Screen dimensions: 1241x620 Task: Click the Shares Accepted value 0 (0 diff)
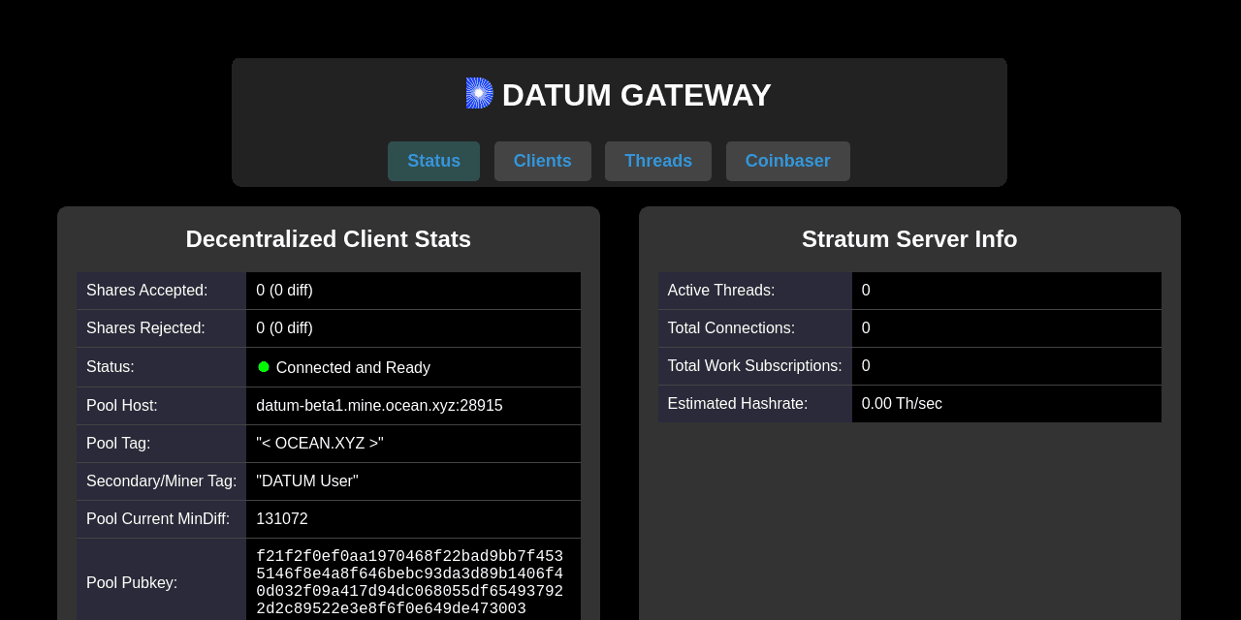click(x=284, y=291)
